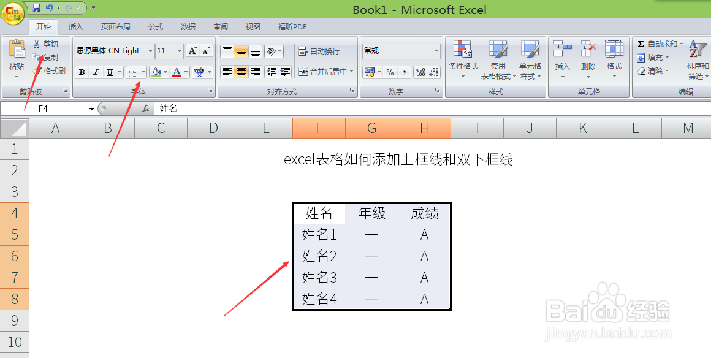The height and width of the screenshot is (358, 711).
Task: Decrease the cell indent
Action: [x=272, y=72]
